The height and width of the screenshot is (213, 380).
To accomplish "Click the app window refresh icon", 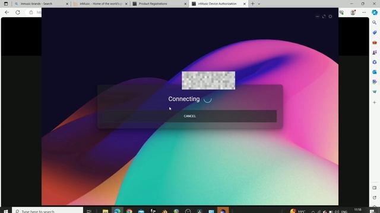I will click(x=324, y=17).
